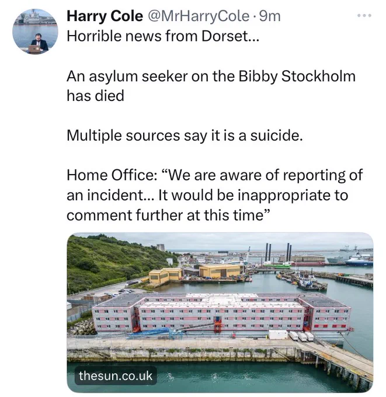Click the Harry Cole display name
The image size is (386, 397).
click(105, 16)
